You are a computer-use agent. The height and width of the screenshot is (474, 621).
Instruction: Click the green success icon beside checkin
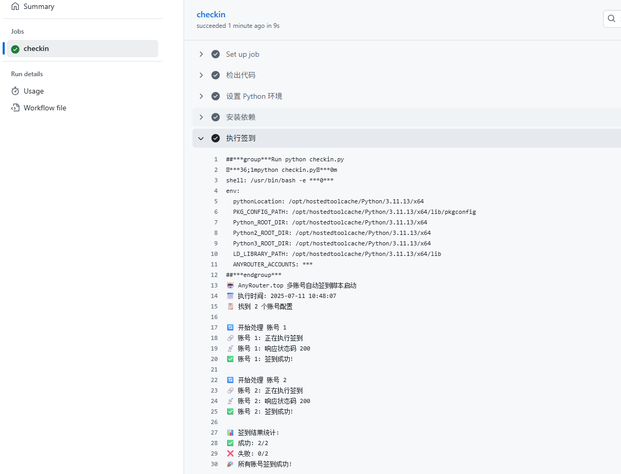pyautogui.click(x=15, y=49)
